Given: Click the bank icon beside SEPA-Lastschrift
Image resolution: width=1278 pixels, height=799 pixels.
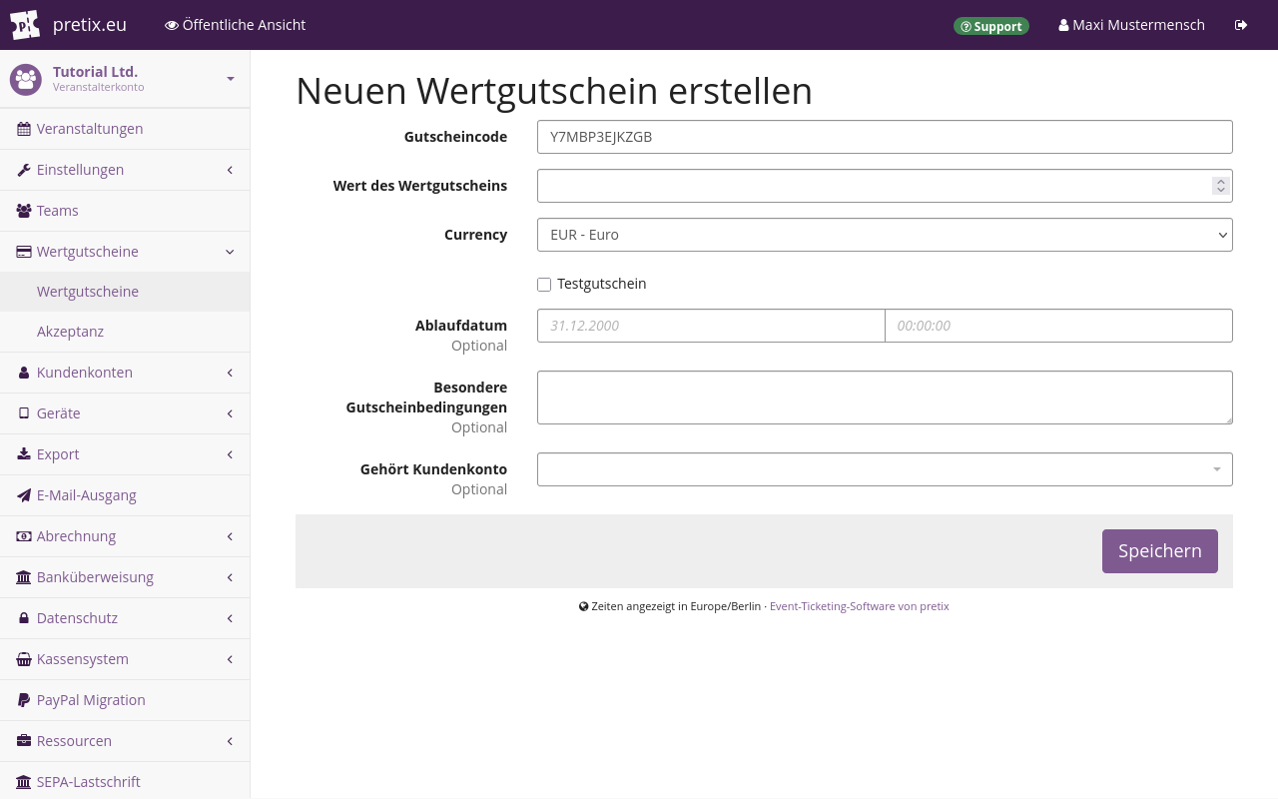Looking at the screenshot, I should coord(24,782).
